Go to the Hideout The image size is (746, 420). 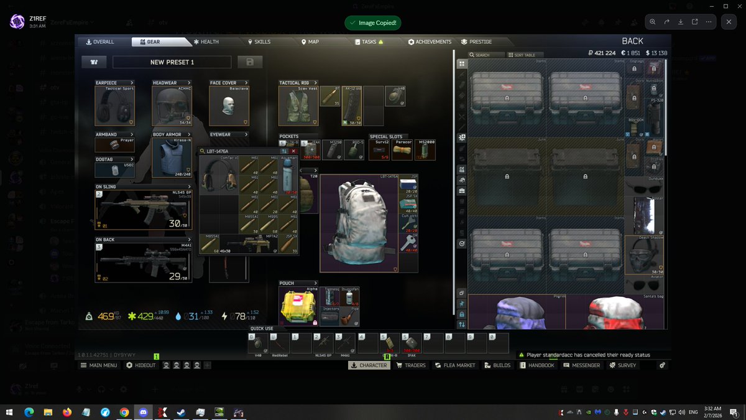pos(141,365)
